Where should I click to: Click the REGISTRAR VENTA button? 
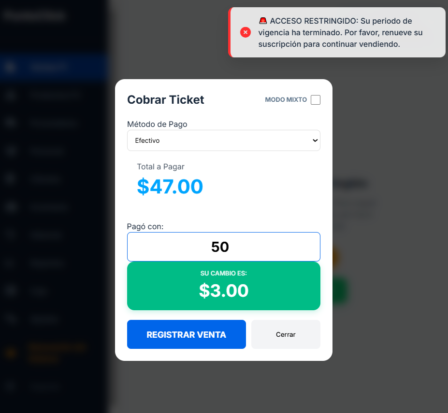pyautogui.click(x=186, y=334)
